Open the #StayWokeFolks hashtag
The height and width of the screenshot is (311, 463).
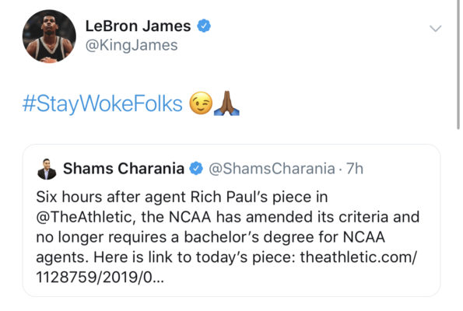[x=103, y=104]
